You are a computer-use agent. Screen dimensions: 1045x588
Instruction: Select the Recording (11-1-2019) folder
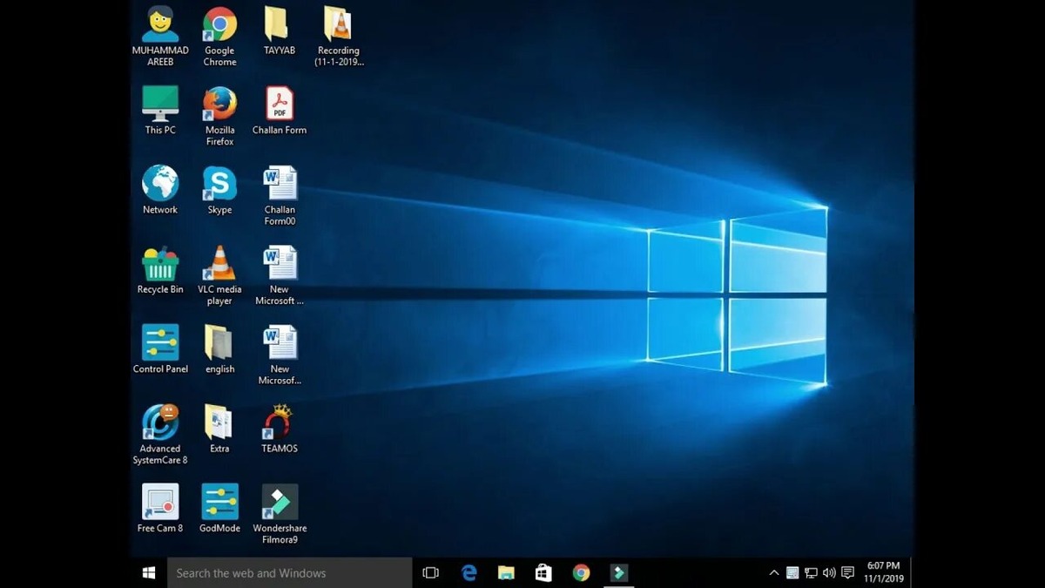(x=339, y=36)
